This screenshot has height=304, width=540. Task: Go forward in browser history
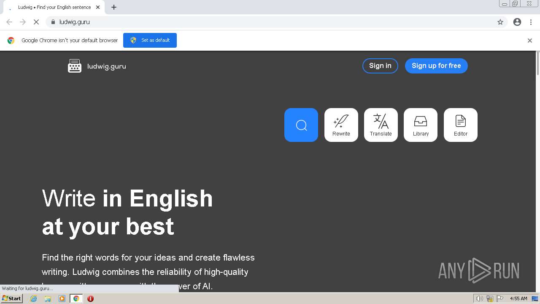(x=23, y=22)
